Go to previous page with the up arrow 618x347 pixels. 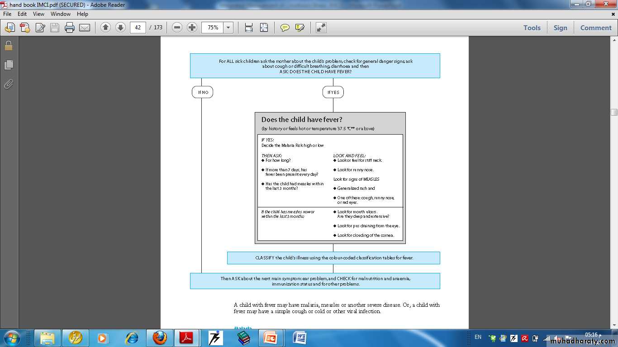click(105, 28)
